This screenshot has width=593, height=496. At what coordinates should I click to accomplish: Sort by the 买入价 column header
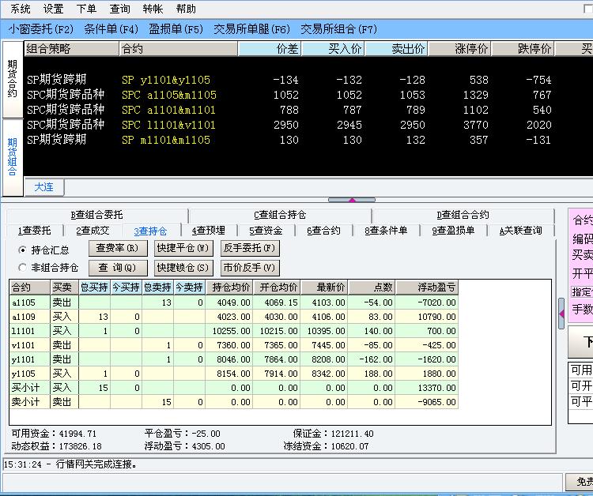click(x=333, y=49)
